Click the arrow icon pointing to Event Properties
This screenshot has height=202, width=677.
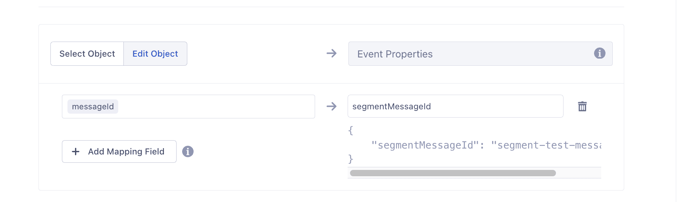tap(331, 53)
